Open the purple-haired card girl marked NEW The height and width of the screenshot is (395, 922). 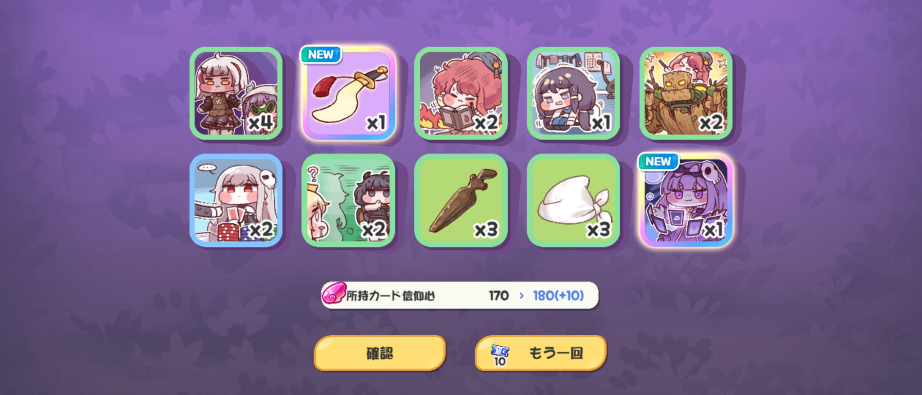[686, 200]
